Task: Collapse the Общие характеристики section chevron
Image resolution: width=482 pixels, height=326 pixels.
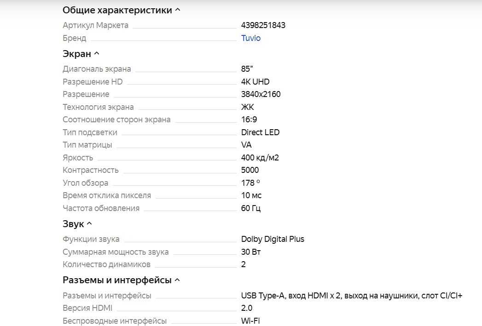Action: [178, 10]
